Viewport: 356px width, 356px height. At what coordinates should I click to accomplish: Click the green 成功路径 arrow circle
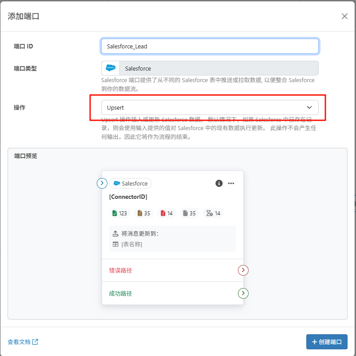[x=243, y=293]
